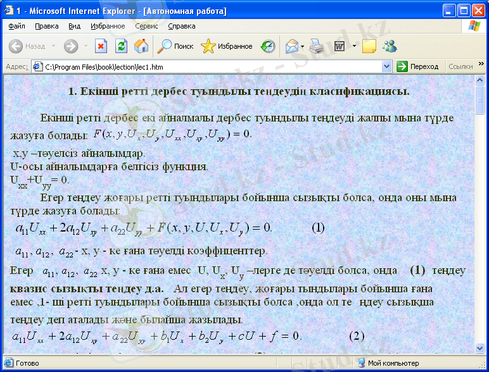
Task: Click the Print icon in toolbar
Action: pyautogui.click(x=317, y=46)
